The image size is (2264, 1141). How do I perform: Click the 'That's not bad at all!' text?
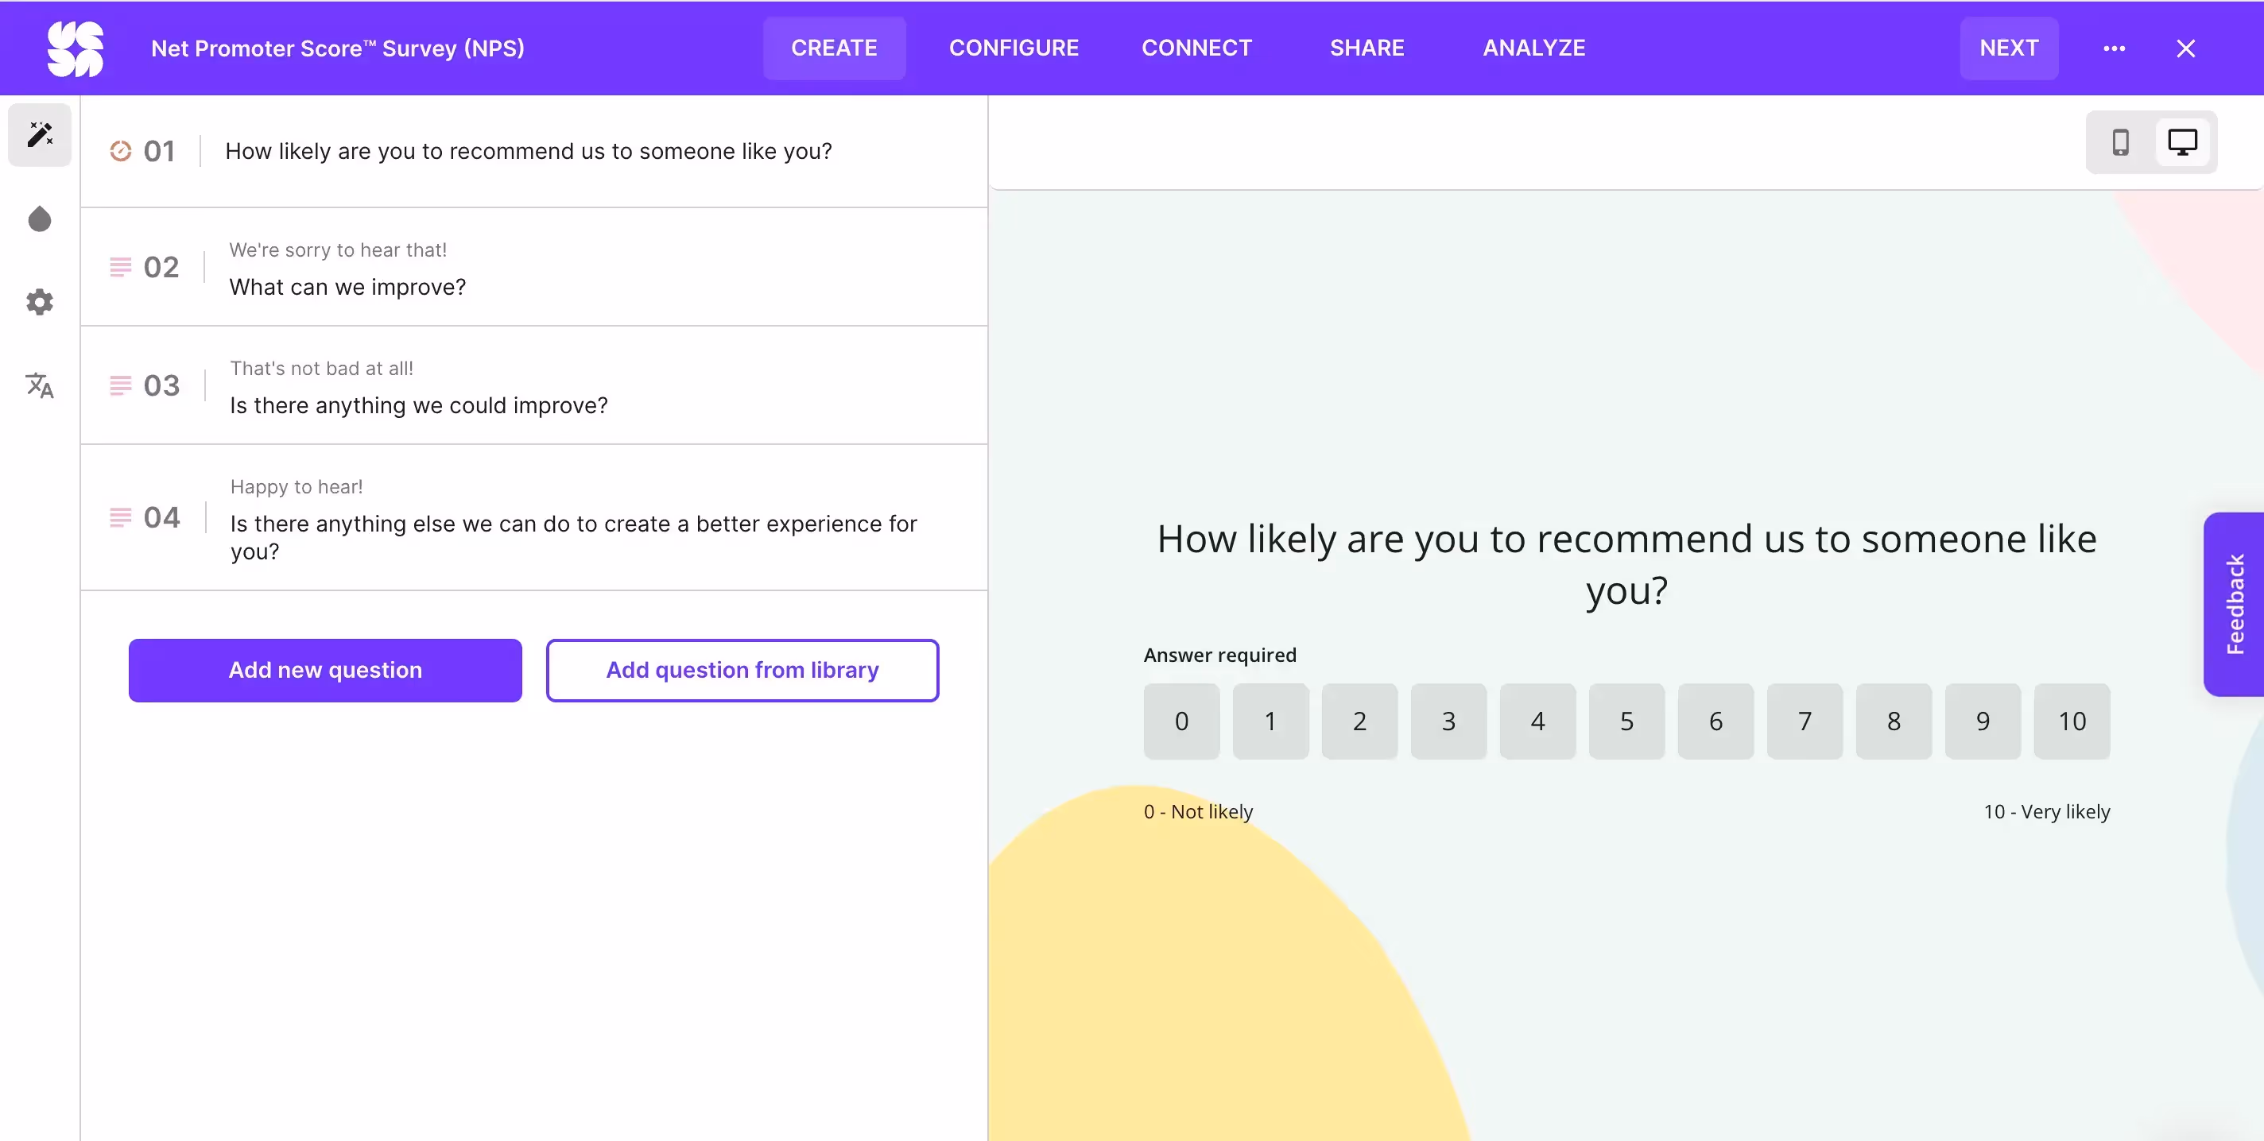[322, 368]
